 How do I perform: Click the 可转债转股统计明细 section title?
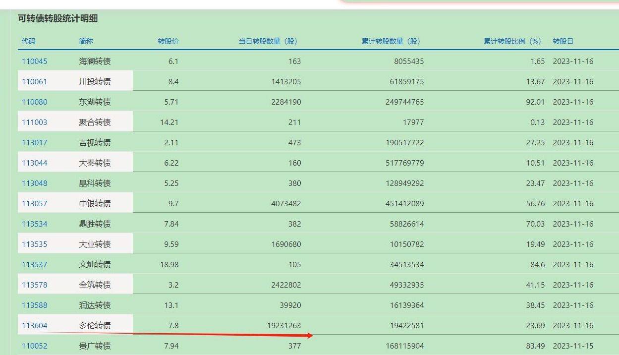(58, 19)
